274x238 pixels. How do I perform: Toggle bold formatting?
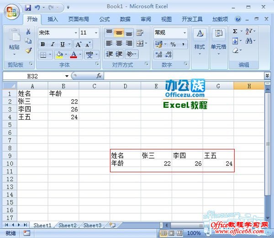pos(42,44)
